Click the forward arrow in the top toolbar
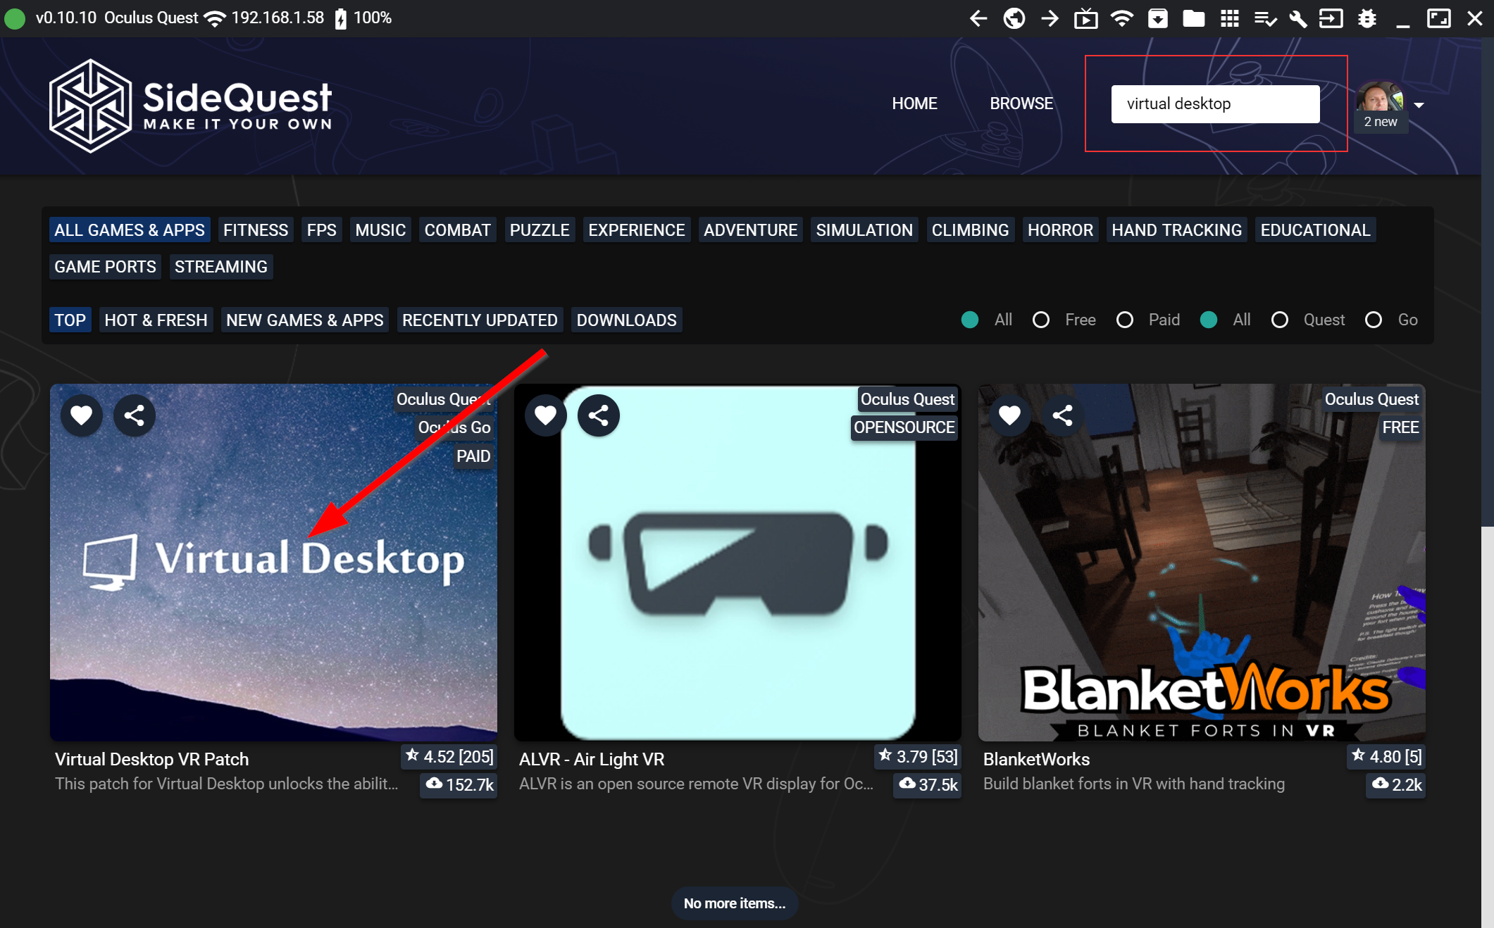 (1050, 18)
